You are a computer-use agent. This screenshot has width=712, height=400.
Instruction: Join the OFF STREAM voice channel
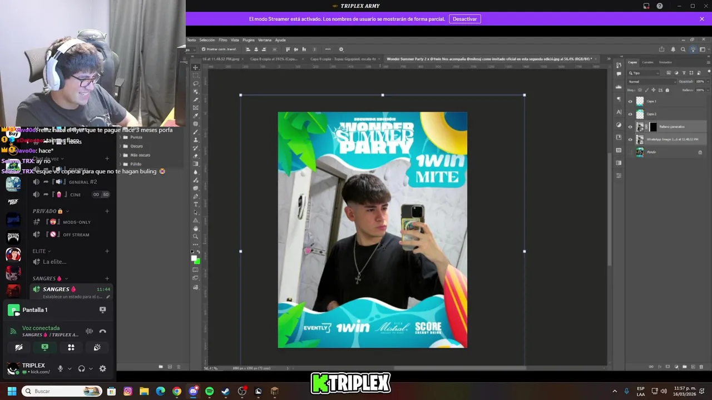point(72,234)
